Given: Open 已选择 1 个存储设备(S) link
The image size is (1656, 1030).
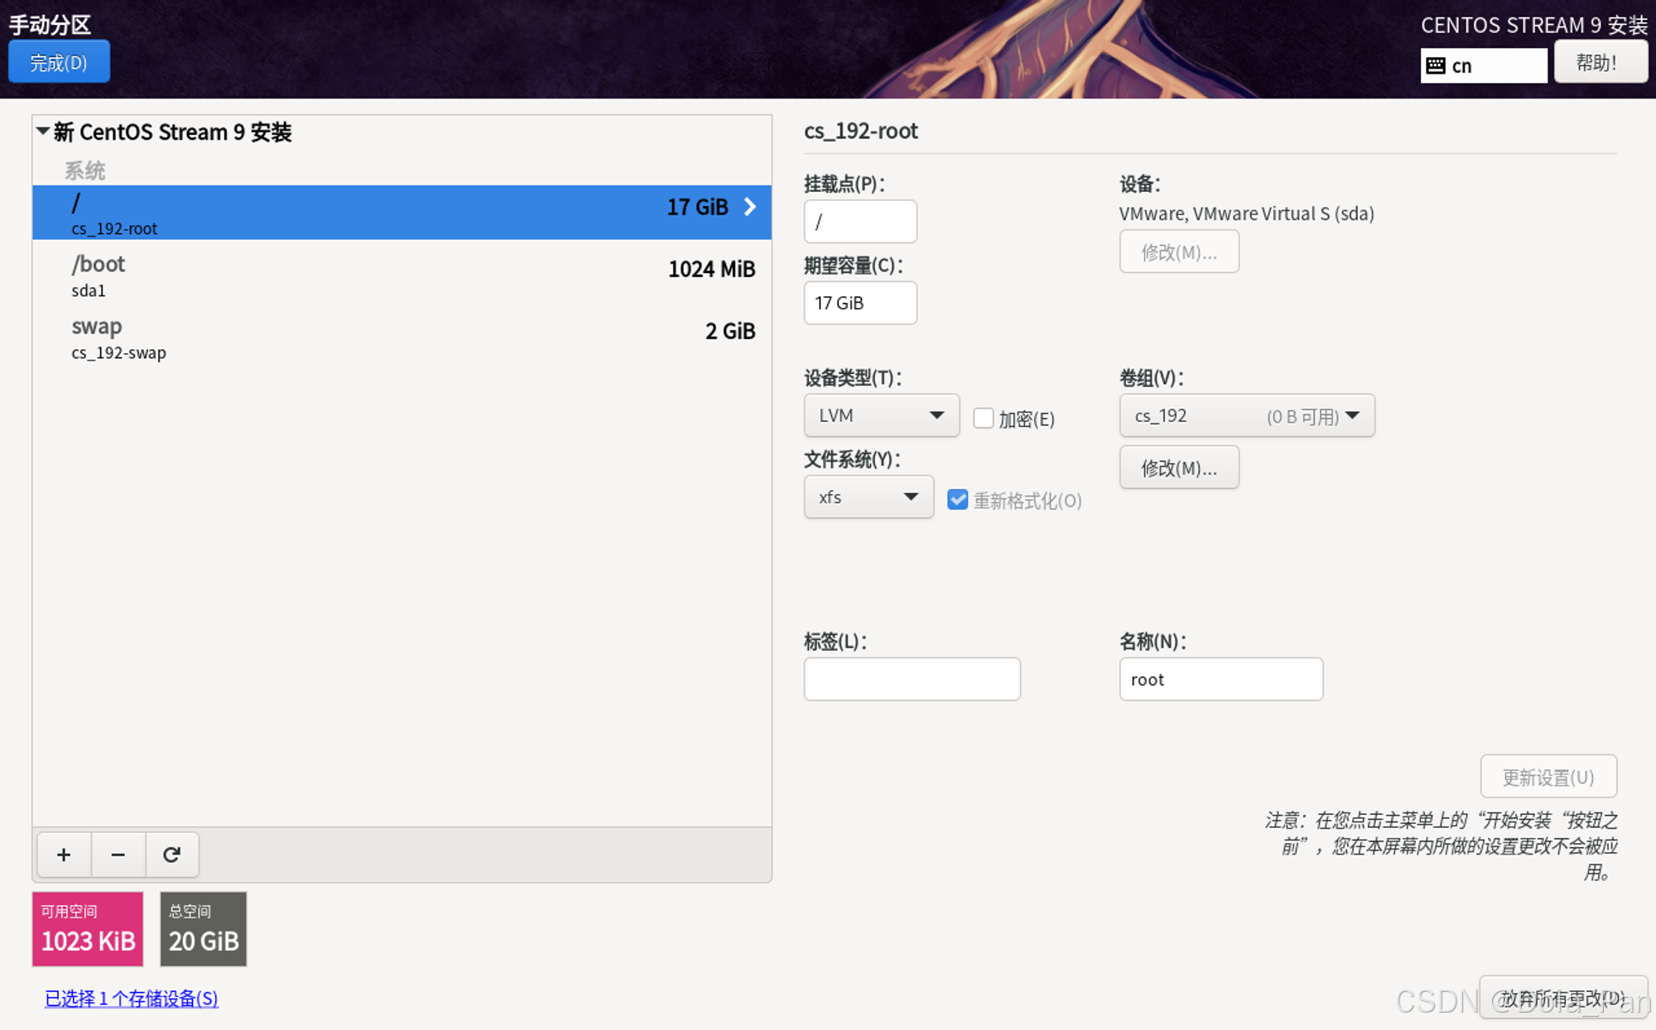Looking at the screenshot, I should tap(132, 999).
